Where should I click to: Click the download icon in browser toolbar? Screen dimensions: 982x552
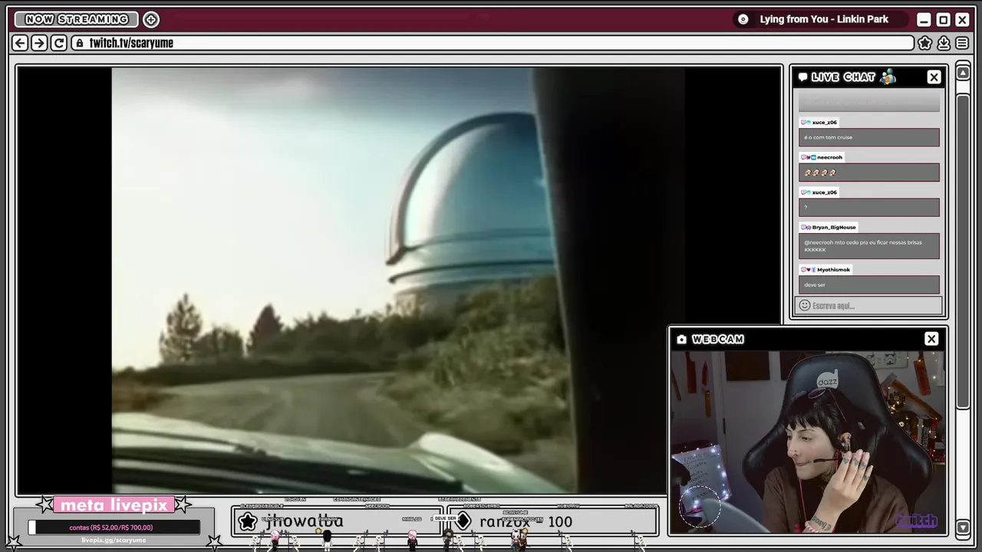944,43
